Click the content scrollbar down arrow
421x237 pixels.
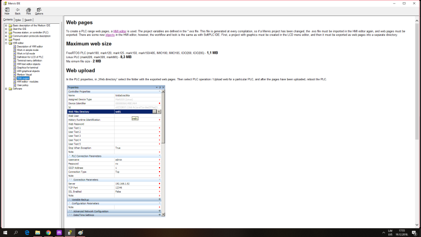(417, 225)
